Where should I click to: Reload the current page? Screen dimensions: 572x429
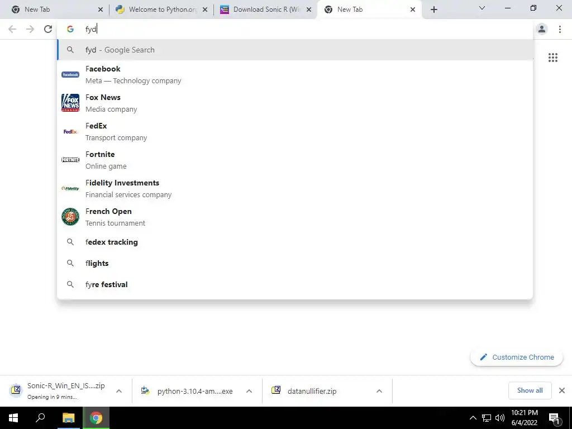48,29
